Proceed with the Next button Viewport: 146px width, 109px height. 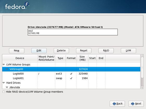point(136,104)
